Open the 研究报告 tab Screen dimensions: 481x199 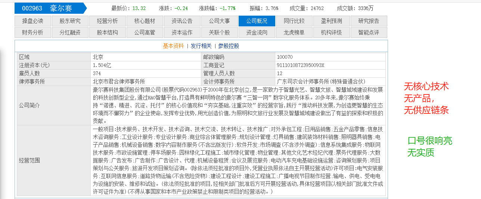click(x=369, y=21)
